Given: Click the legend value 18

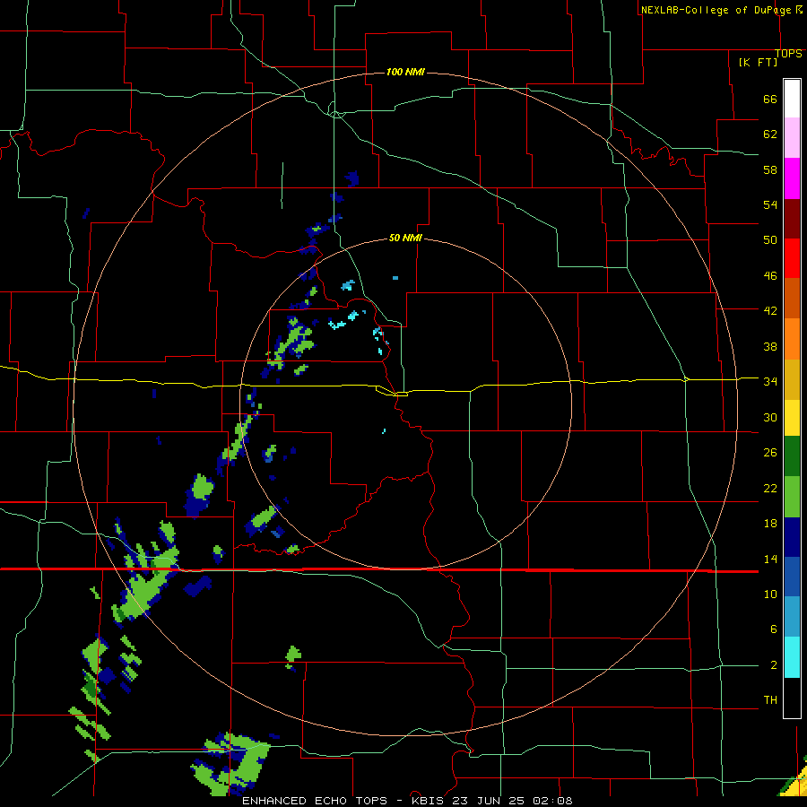Looking at the screenshot, I should (770, 524).
